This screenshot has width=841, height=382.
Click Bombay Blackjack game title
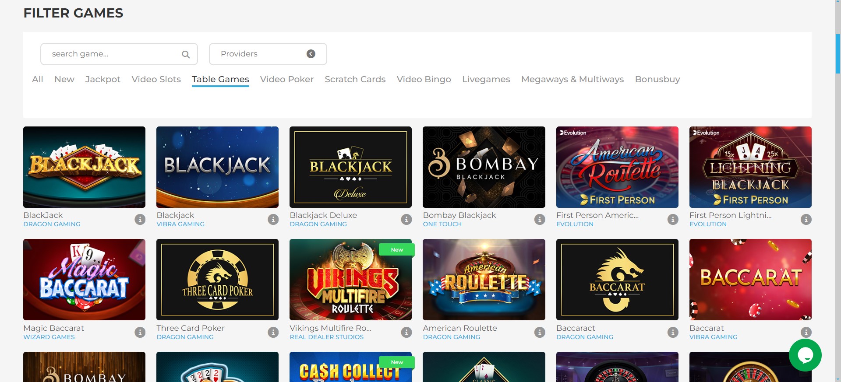[x=459, y=215]
